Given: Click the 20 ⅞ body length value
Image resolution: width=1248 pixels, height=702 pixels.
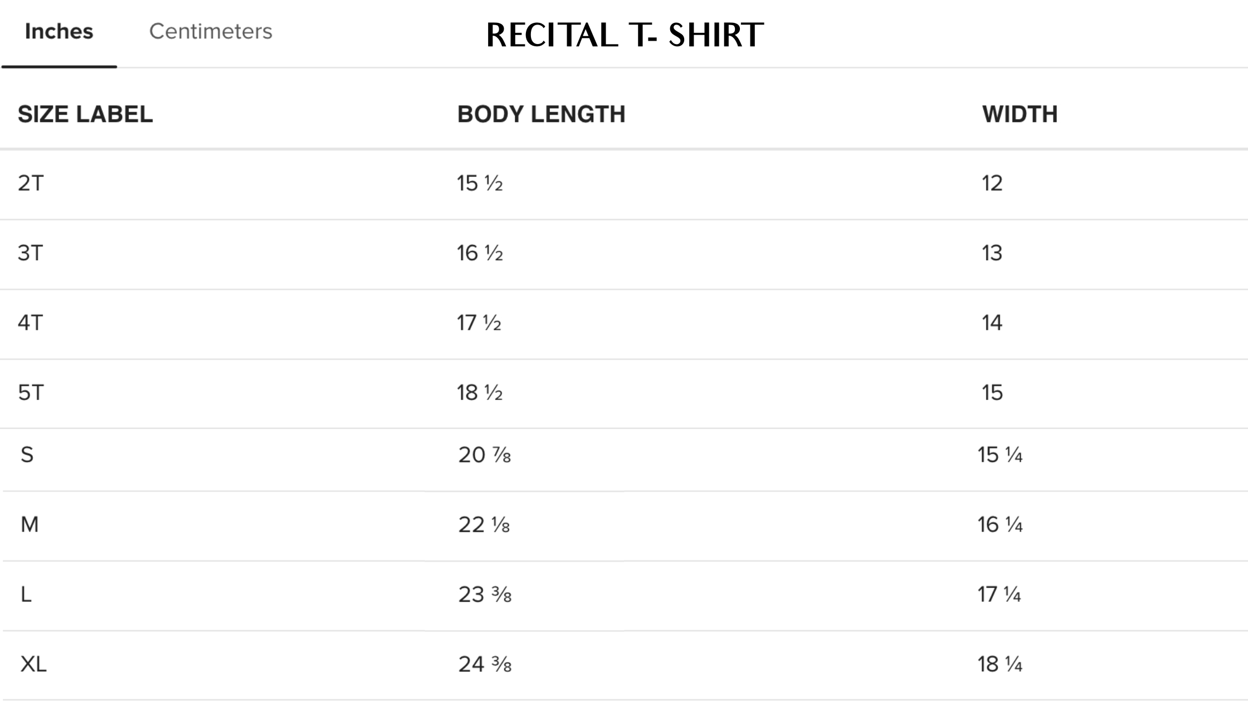Looking at the screenshot, I should click(x=484, y=455).
